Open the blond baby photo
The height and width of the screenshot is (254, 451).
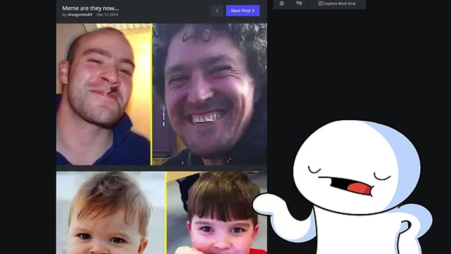coord(111,213)
